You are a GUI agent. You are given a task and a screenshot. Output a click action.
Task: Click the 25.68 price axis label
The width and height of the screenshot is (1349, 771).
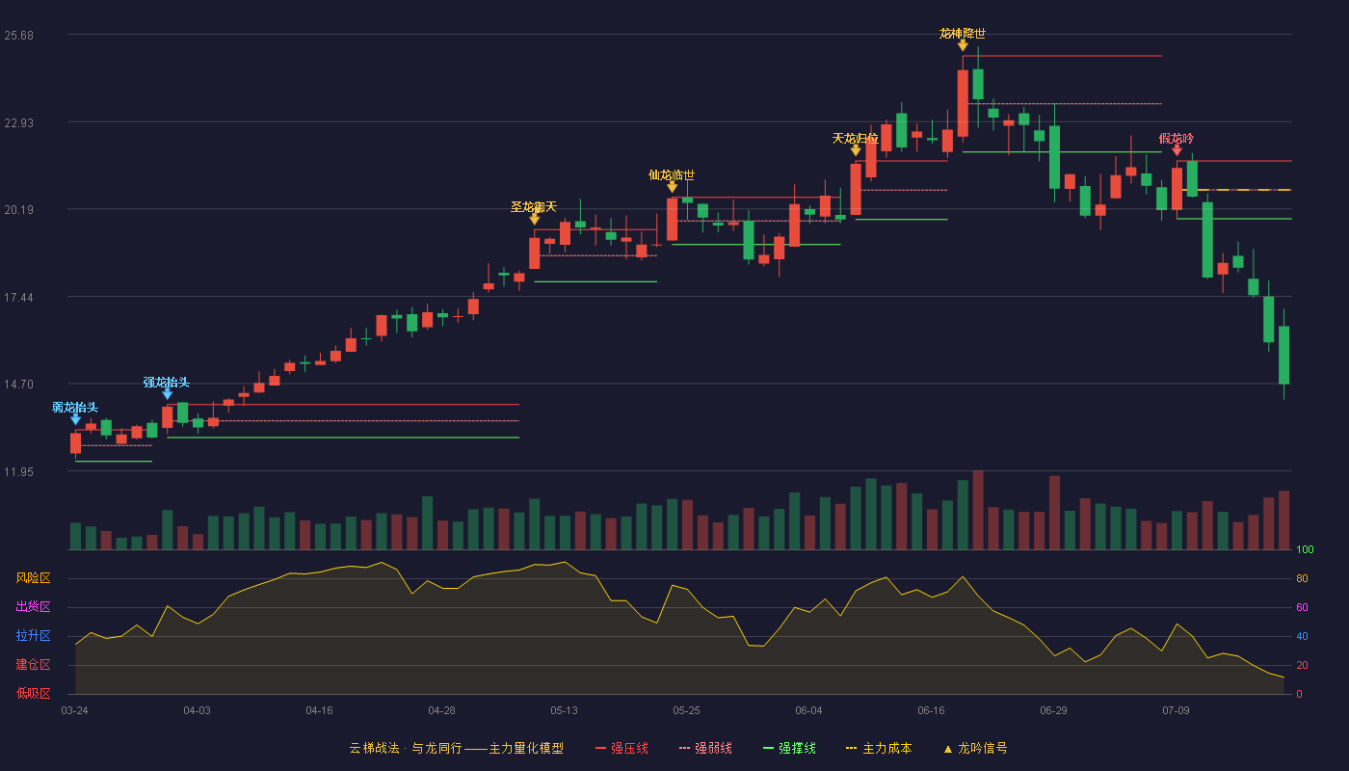point(18,36)
